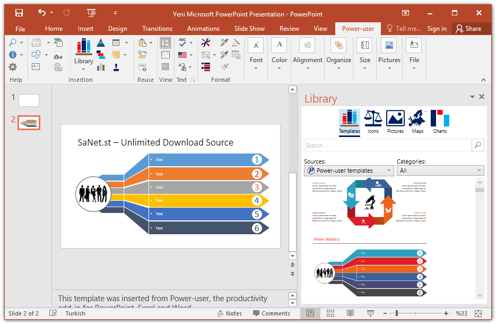This screenshot has height=324, width=496.
Task: Open the Maps section of the Library
Action: [417, 118]
